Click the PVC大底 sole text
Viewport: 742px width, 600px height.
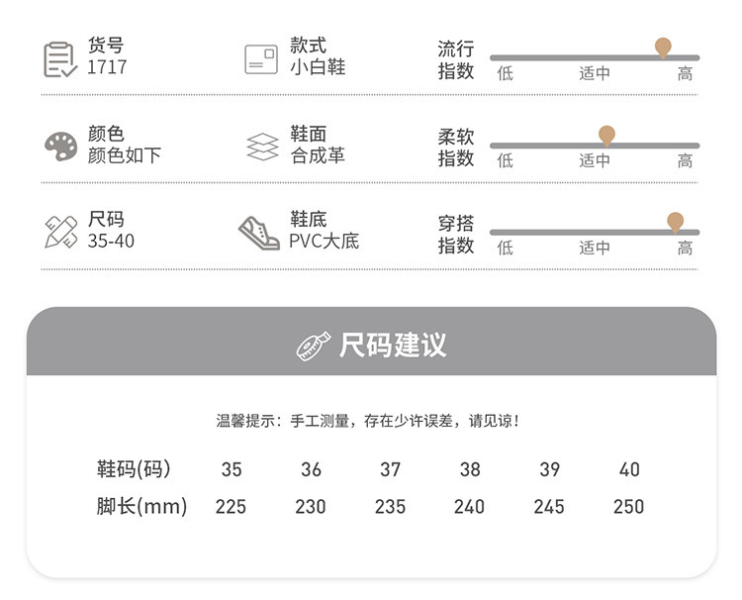pos(324,242)
